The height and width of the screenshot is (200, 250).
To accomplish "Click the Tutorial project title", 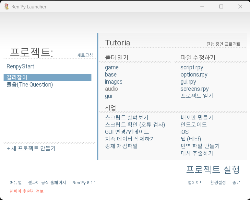I will coord(118,43).
